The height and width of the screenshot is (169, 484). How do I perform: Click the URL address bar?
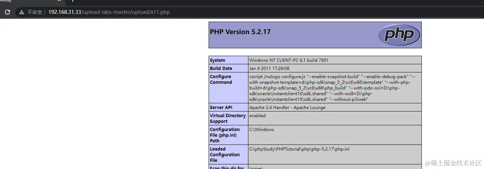point(249,12)
